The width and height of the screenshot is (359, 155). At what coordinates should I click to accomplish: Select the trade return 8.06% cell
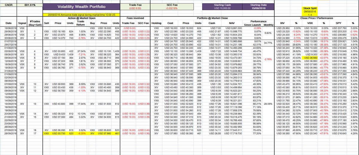(80, 35)
